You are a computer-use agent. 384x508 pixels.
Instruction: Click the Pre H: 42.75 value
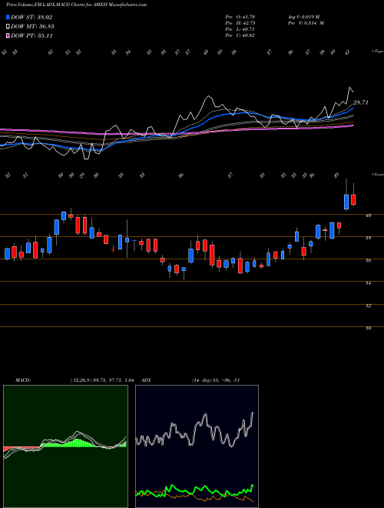click(x=240, y=23)
